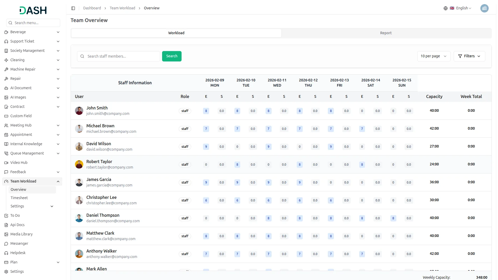Click the sidebar collapse toggle icon
This screenshot has width=498, height=280.
(73, 8)
